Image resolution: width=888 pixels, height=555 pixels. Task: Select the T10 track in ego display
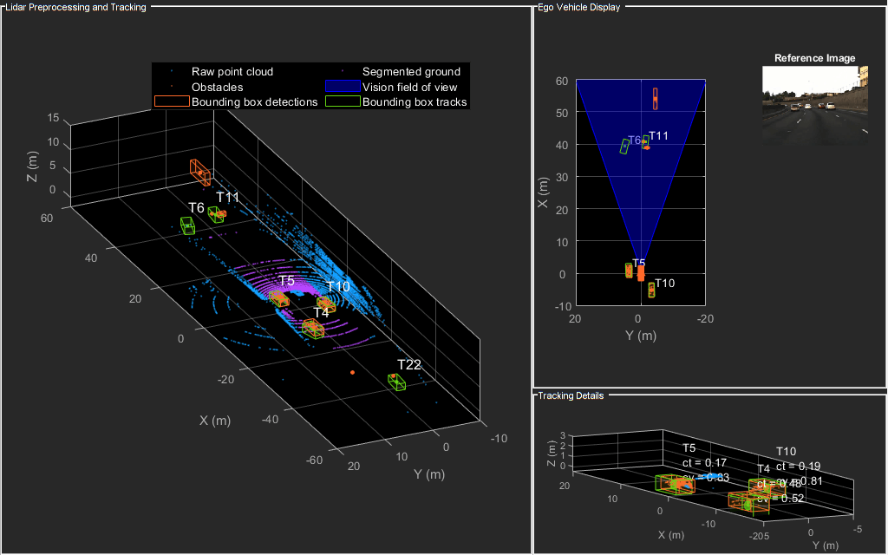coord(651,290)
